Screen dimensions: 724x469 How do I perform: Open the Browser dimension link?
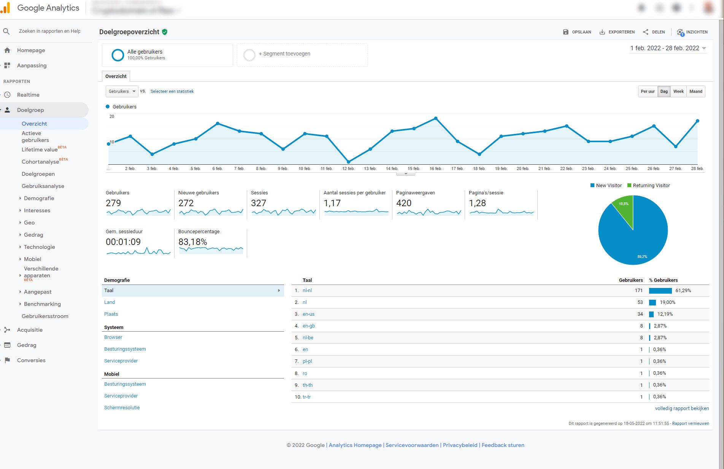[113, 337]
